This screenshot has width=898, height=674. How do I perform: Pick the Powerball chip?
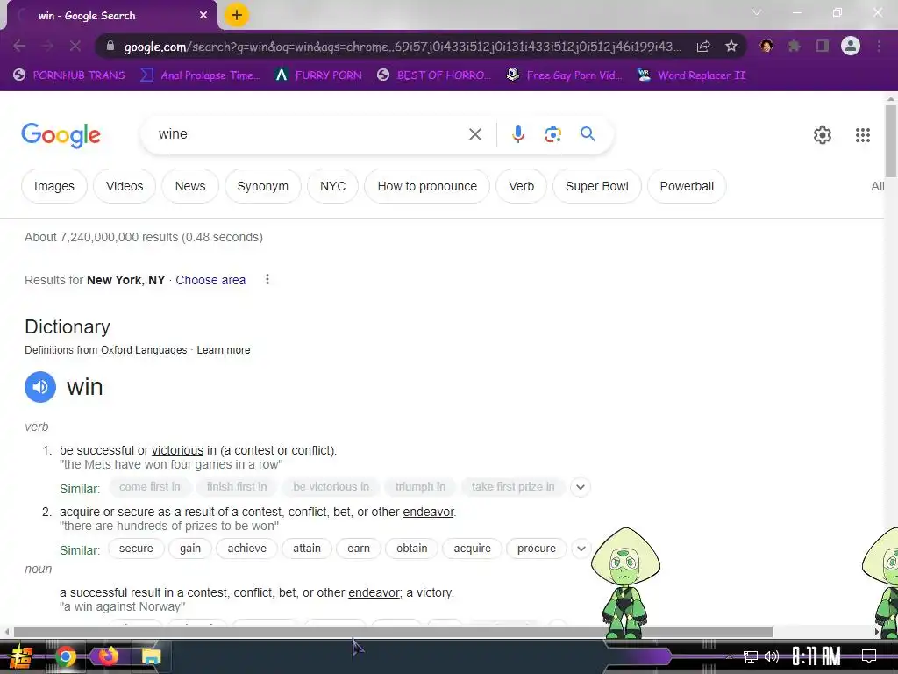click(x=687, y=186)
